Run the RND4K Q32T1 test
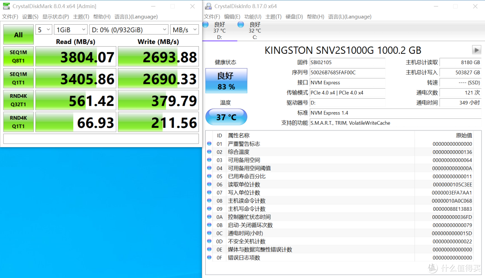The image size is (485, 278). tap(18, 100)
